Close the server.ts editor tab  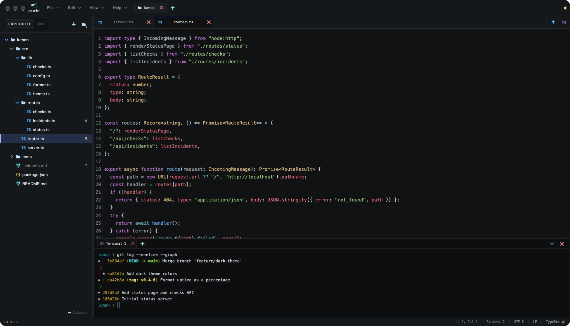pos(149,22)
